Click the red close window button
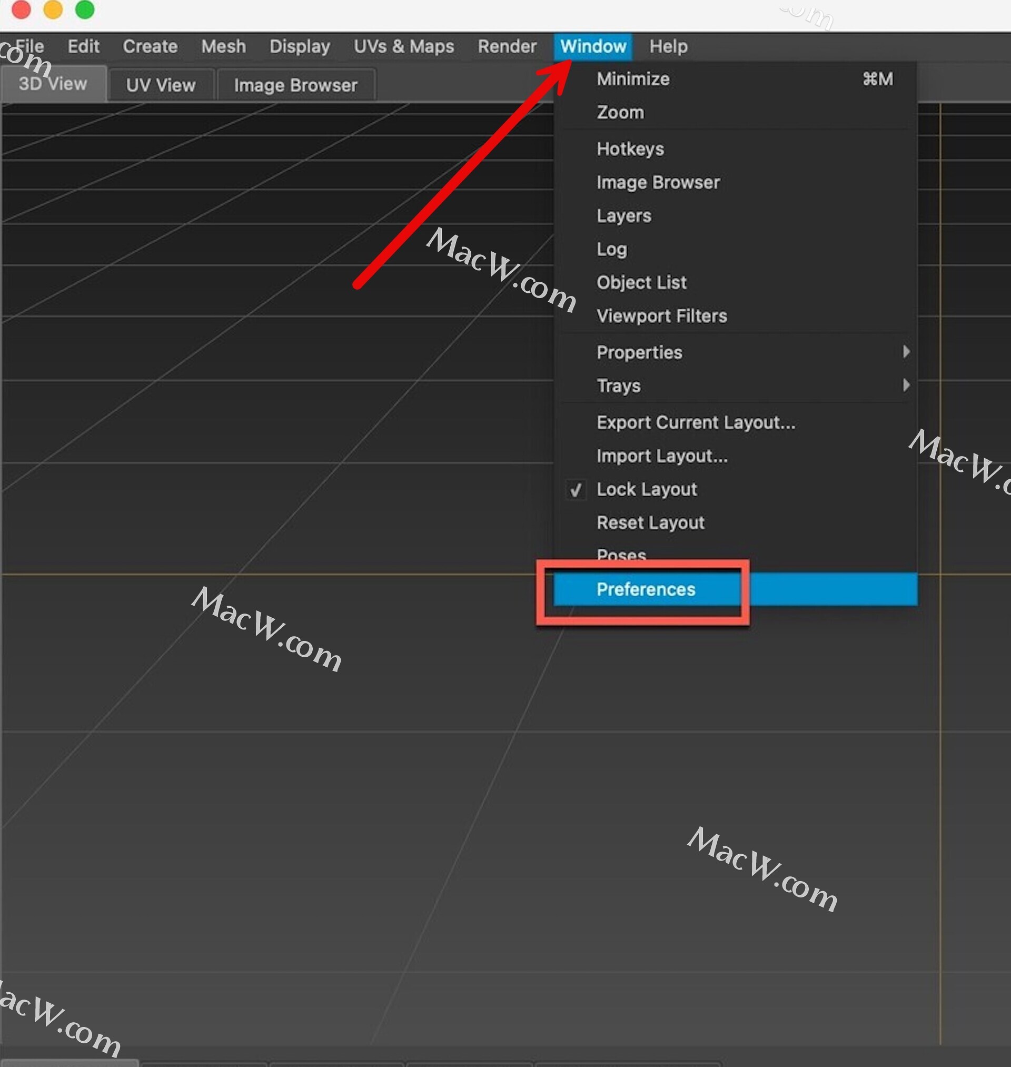 [x=21, y=9]
